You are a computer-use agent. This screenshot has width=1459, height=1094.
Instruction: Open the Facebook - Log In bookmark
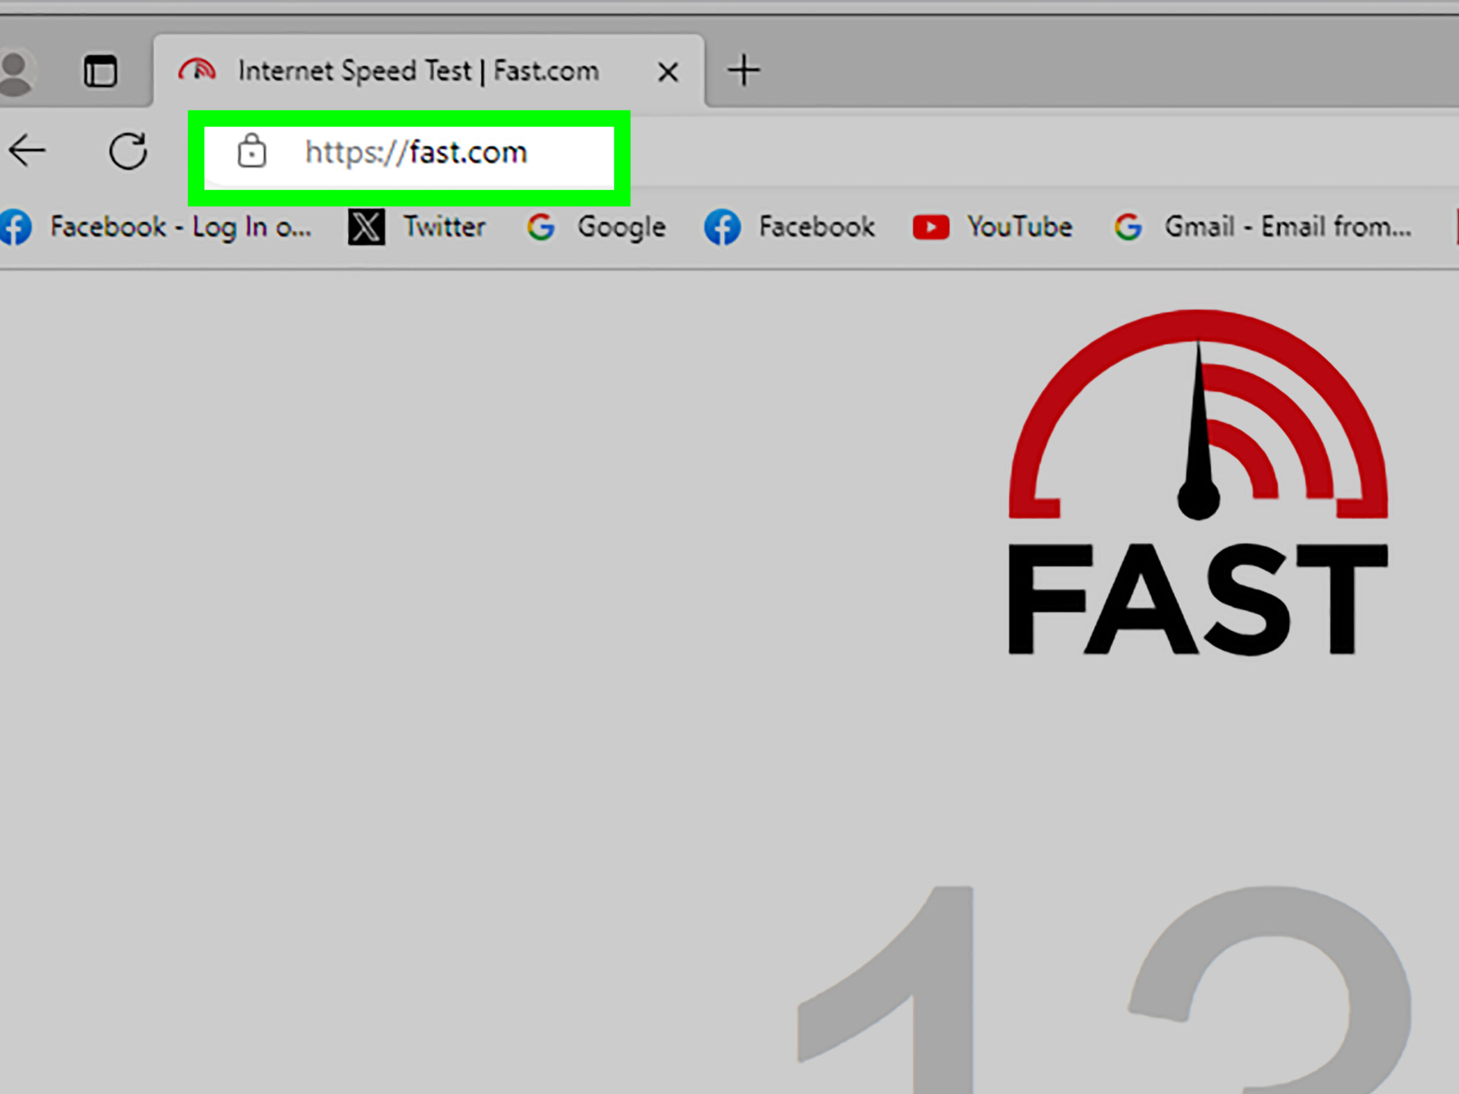[157, 227]
